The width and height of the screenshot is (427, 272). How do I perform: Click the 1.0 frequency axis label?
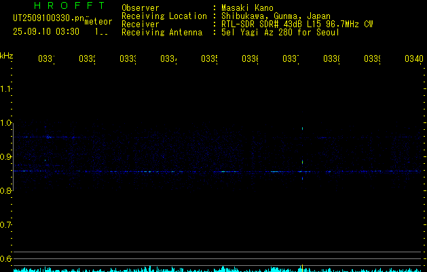pyautogui.click(x=5, y=123)
